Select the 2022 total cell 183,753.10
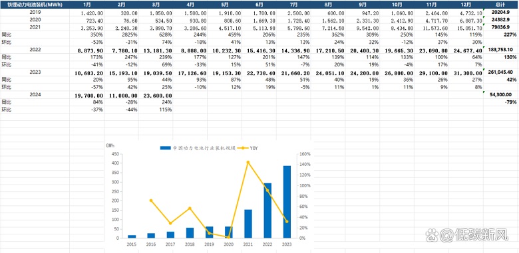519x253 pixels. (x=501, y=50)
